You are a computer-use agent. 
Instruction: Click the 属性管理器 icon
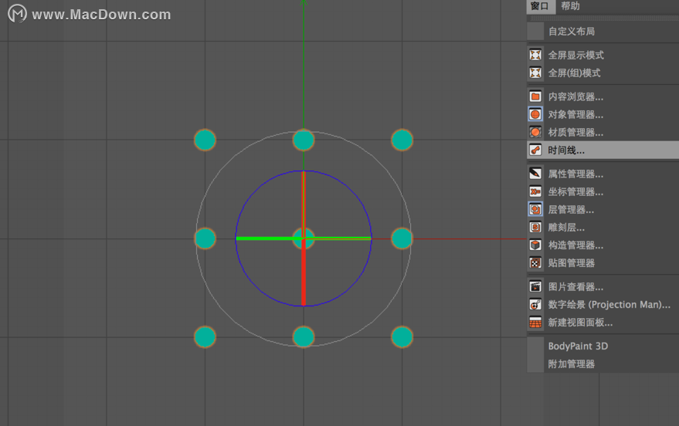tap(535, 174)
